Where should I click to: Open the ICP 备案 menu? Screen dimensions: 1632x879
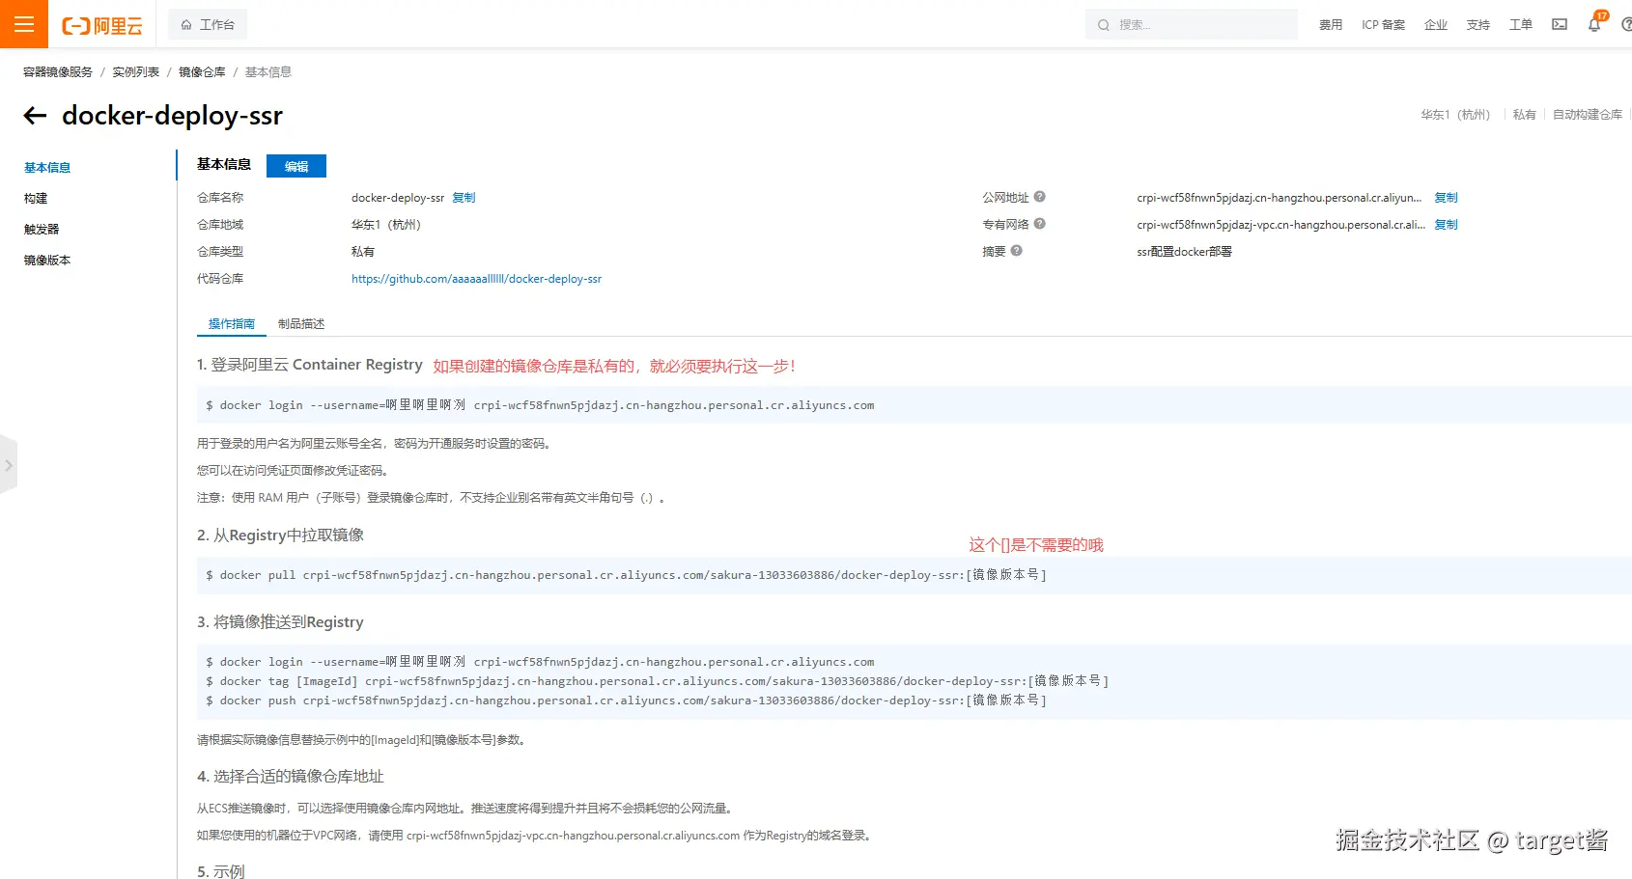1384,25
